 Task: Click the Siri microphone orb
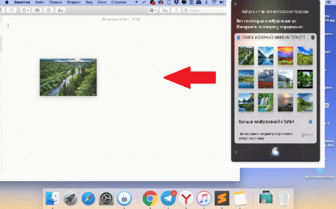coord(275,151)
